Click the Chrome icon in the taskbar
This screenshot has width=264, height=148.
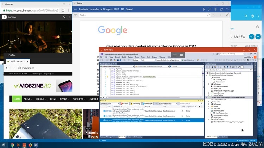click(12, 145)
